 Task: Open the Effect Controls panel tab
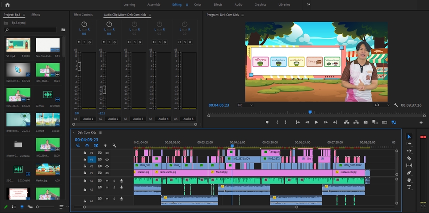(x=83, y=15)
